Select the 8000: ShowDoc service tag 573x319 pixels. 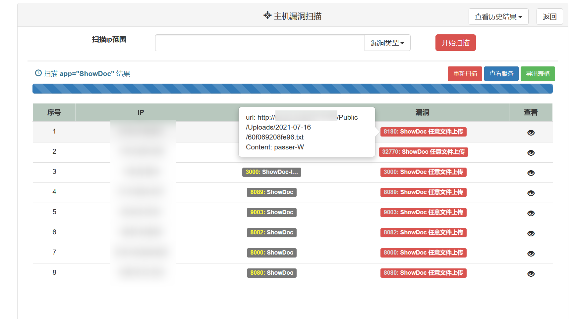(x=272, y=253)
